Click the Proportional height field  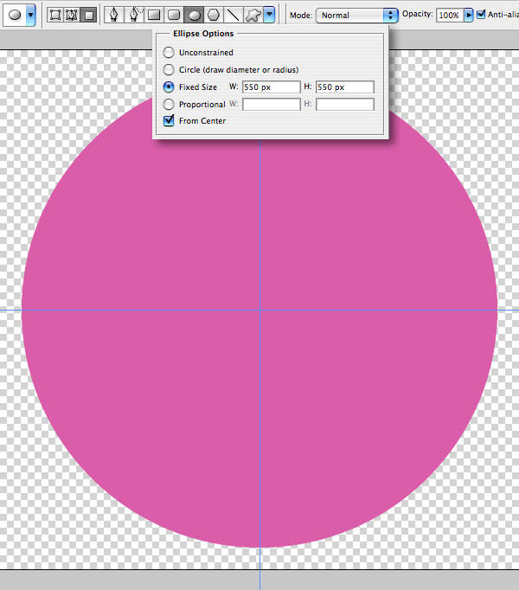pyautogui.click(x=345, y=104)
